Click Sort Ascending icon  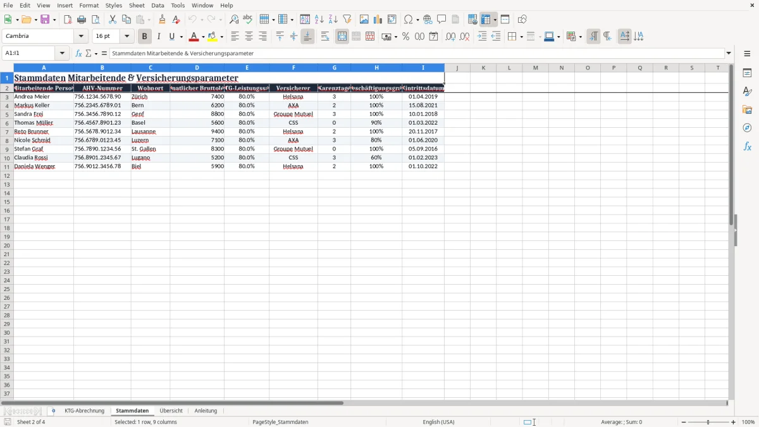point(319,20)
